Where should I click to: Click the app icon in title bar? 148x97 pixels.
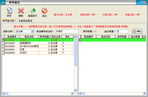coord(3,2)
